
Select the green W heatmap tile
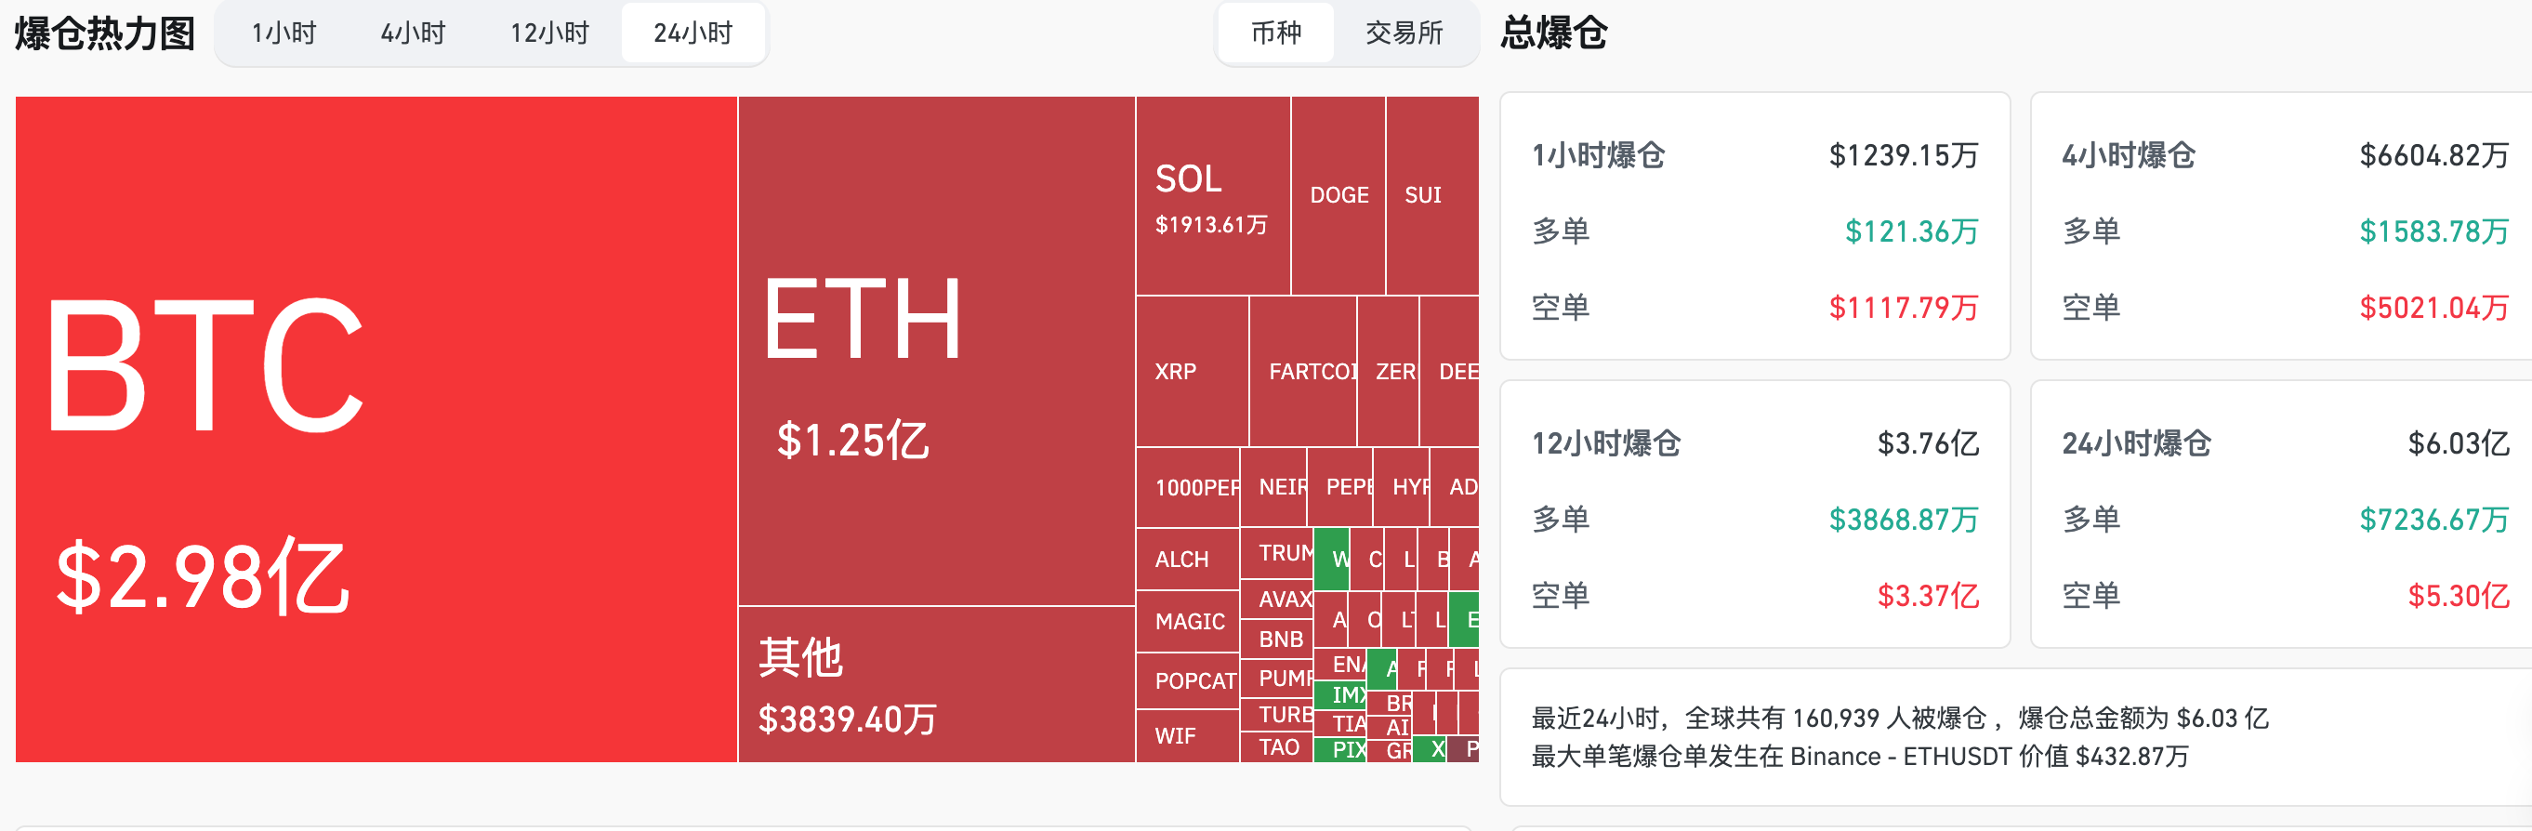(x=1332, y=559)
